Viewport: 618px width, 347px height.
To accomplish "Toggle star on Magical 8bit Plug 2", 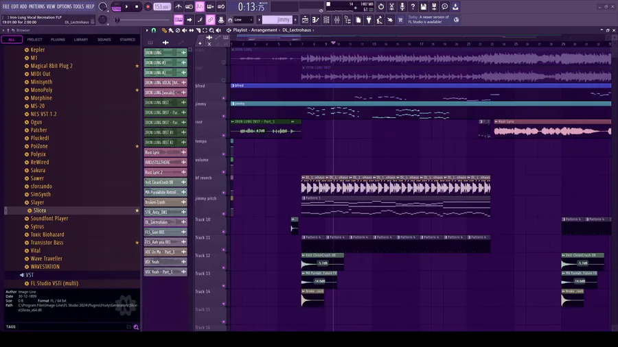I will [137, 66].
